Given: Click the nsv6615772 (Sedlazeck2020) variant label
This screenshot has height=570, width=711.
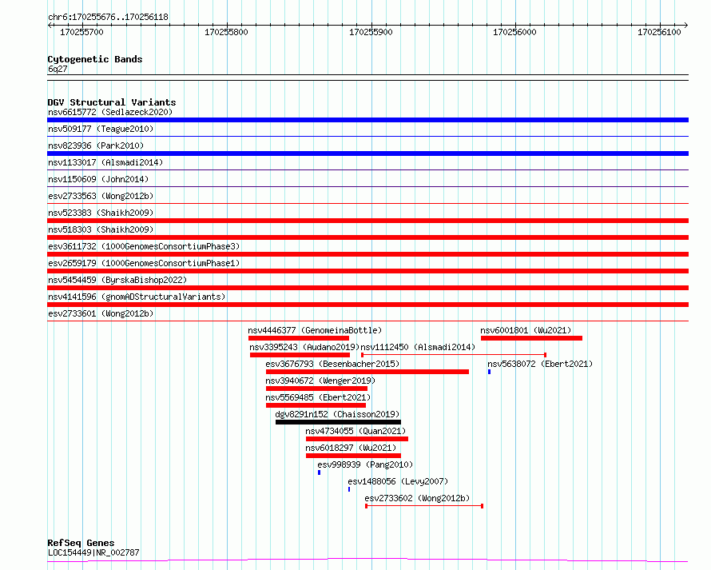Looking at the screenshot, I should tap(110, 112).
